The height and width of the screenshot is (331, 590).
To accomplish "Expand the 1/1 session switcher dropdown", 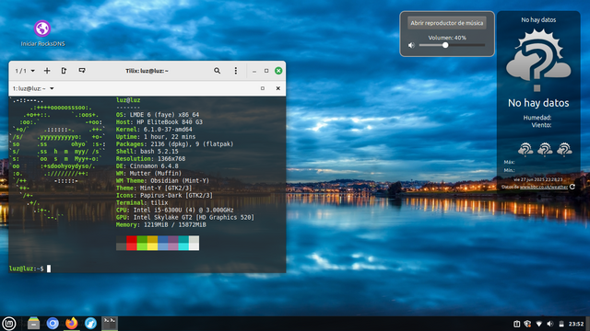I will (25, 71).
